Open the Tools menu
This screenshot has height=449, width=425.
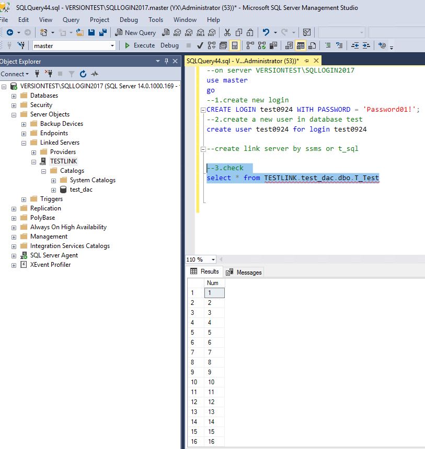pyautogui.click(x=156, y=20)
